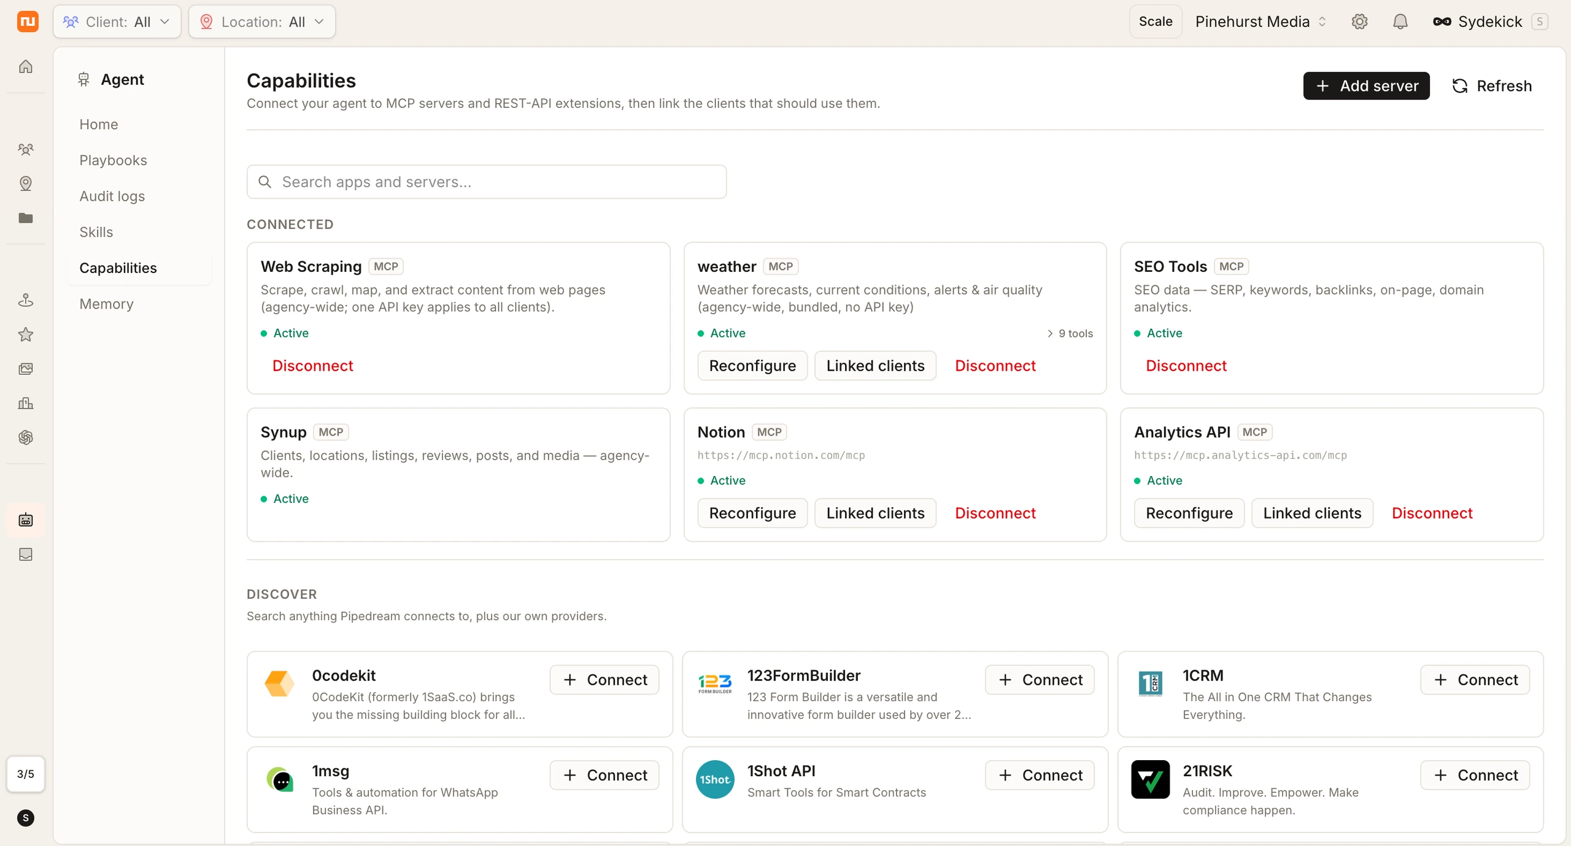Click the 123FormBuilder app logo
The width and height of the screenshot is (1571, 846).
[715, 683]
